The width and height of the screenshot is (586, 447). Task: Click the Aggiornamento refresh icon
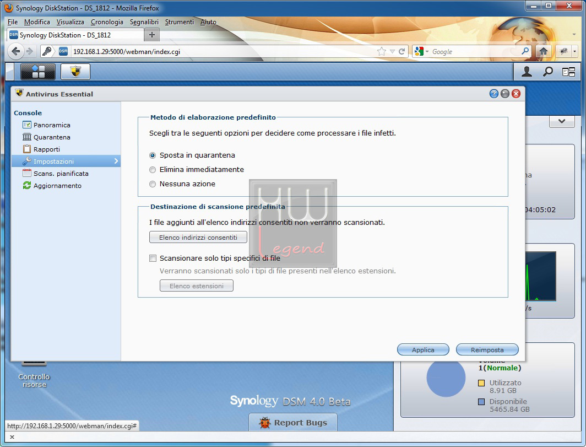click(x=27, y=185)
